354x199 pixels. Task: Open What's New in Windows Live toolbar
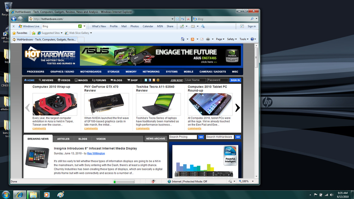point(99,26)
